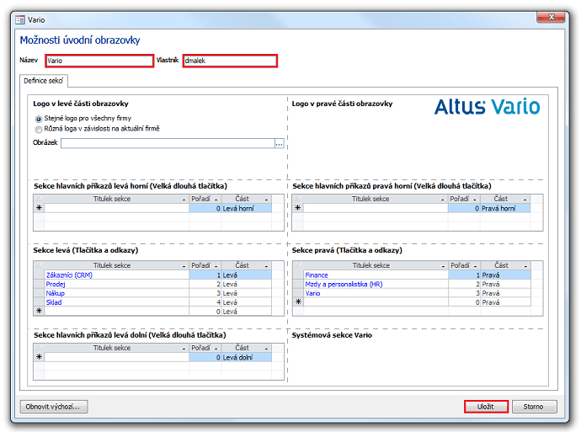Viewport: 581px width, 432px height.
Task: Open Titulek sekce dropdown in Sekce levá table
Action: pos(184,266)
